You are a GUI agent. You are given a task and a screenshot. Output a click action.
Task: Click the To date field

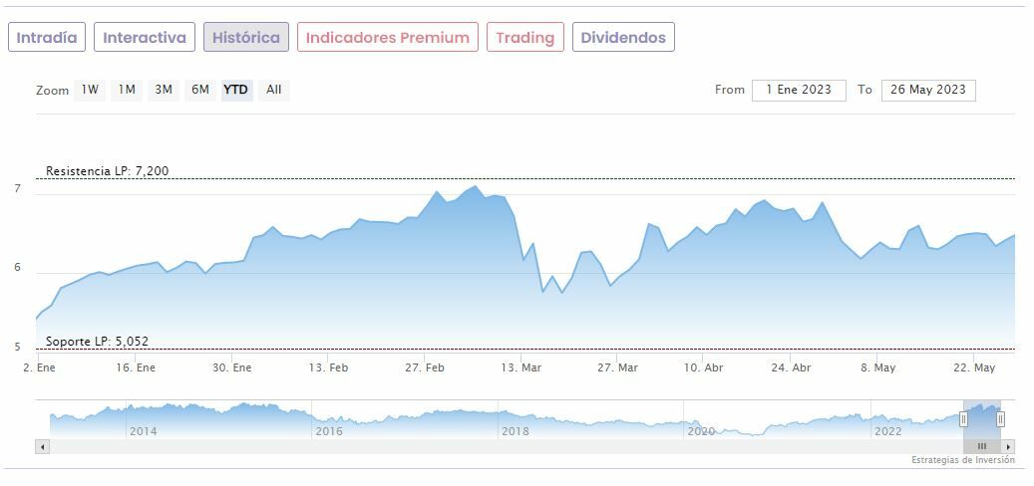coord(927,90)
